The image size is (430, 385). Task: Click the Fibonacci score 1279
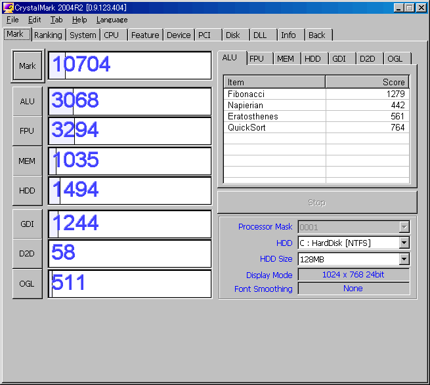(395, 94)
